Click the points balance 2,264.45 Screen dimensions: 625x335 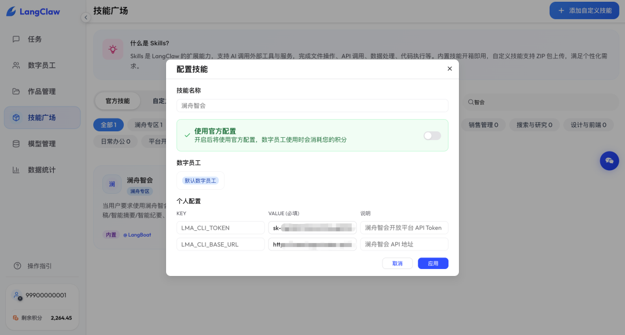(x=61, y=318)
